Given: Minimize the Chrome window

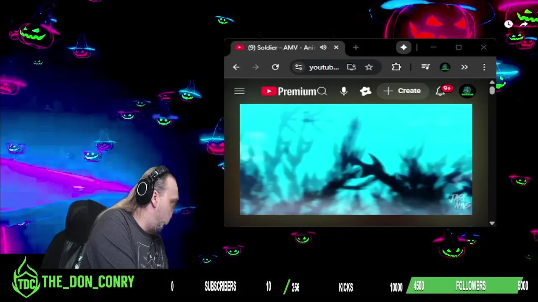Looking at the screenshot, I should (x=434, y=47).
